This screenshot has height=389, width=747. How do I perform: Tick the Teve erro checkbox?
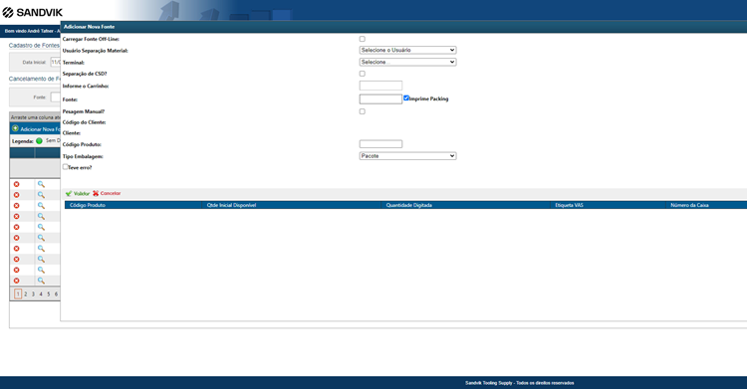click(66, 167)
